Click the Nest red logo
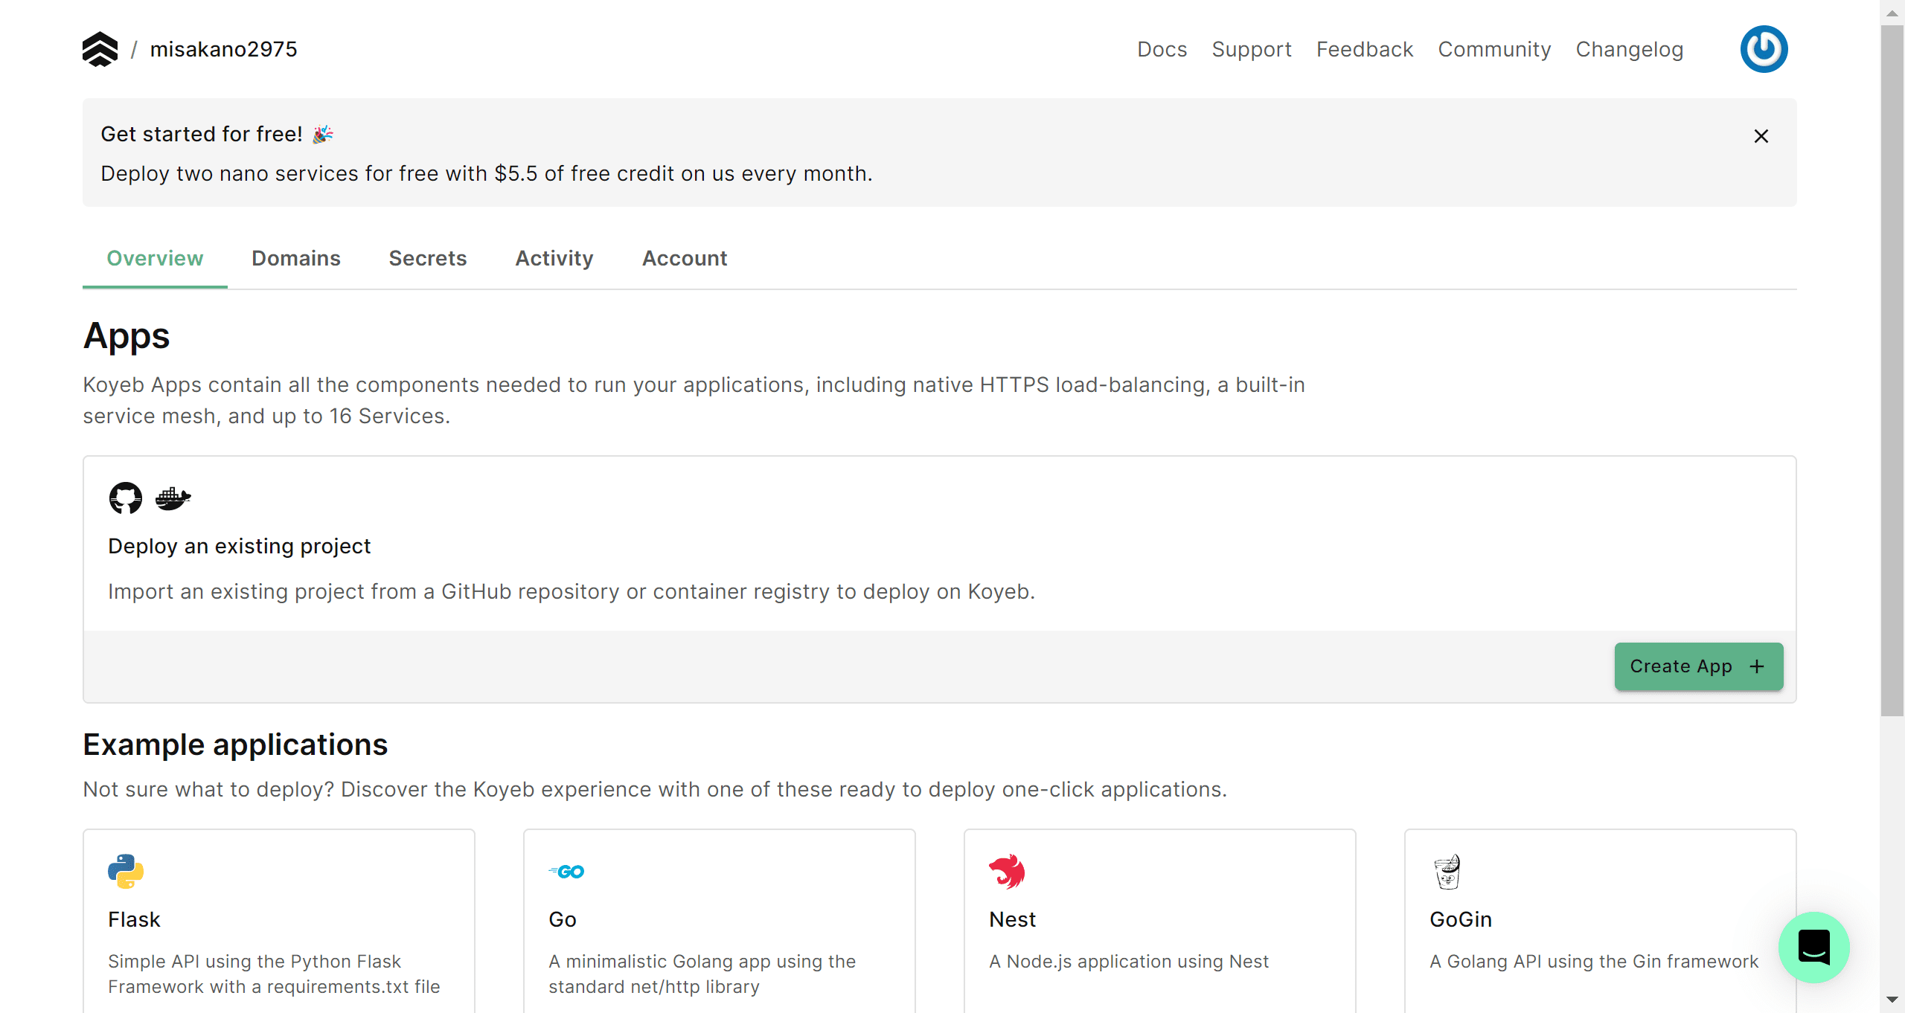 pyautogui.click(x=1007, y=871)
